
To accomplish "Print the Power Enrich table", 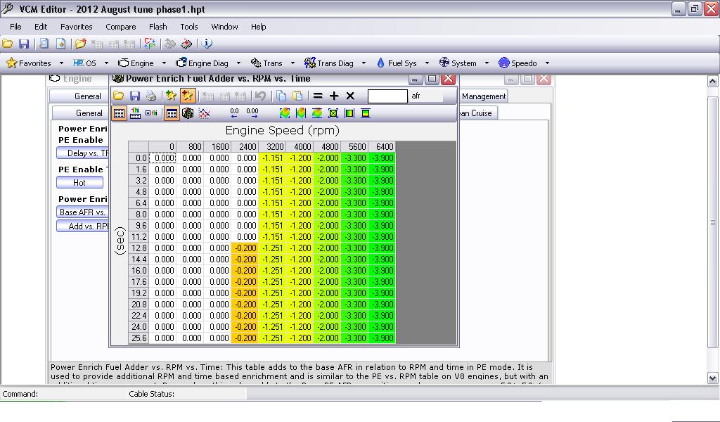I will (151, 96).
